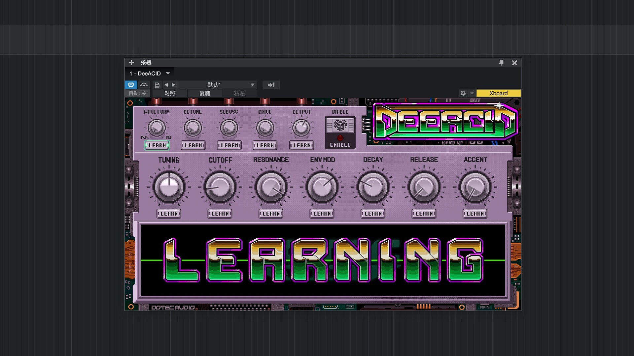The height and width of the screenshot is (356, 634).
Task: Turn the ENV MOD knob
Action: click(322, 187)
